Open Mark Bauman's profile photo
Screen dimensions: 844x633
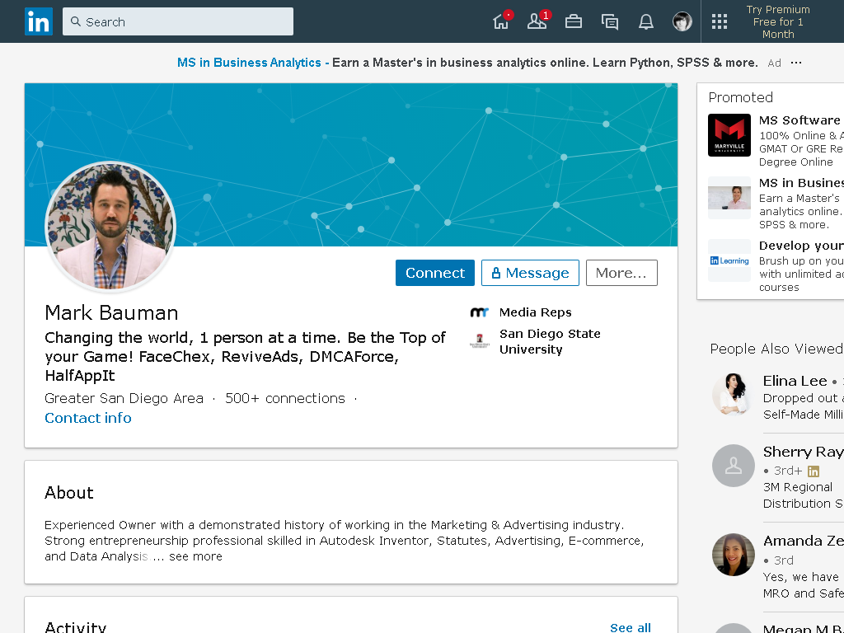110,226
